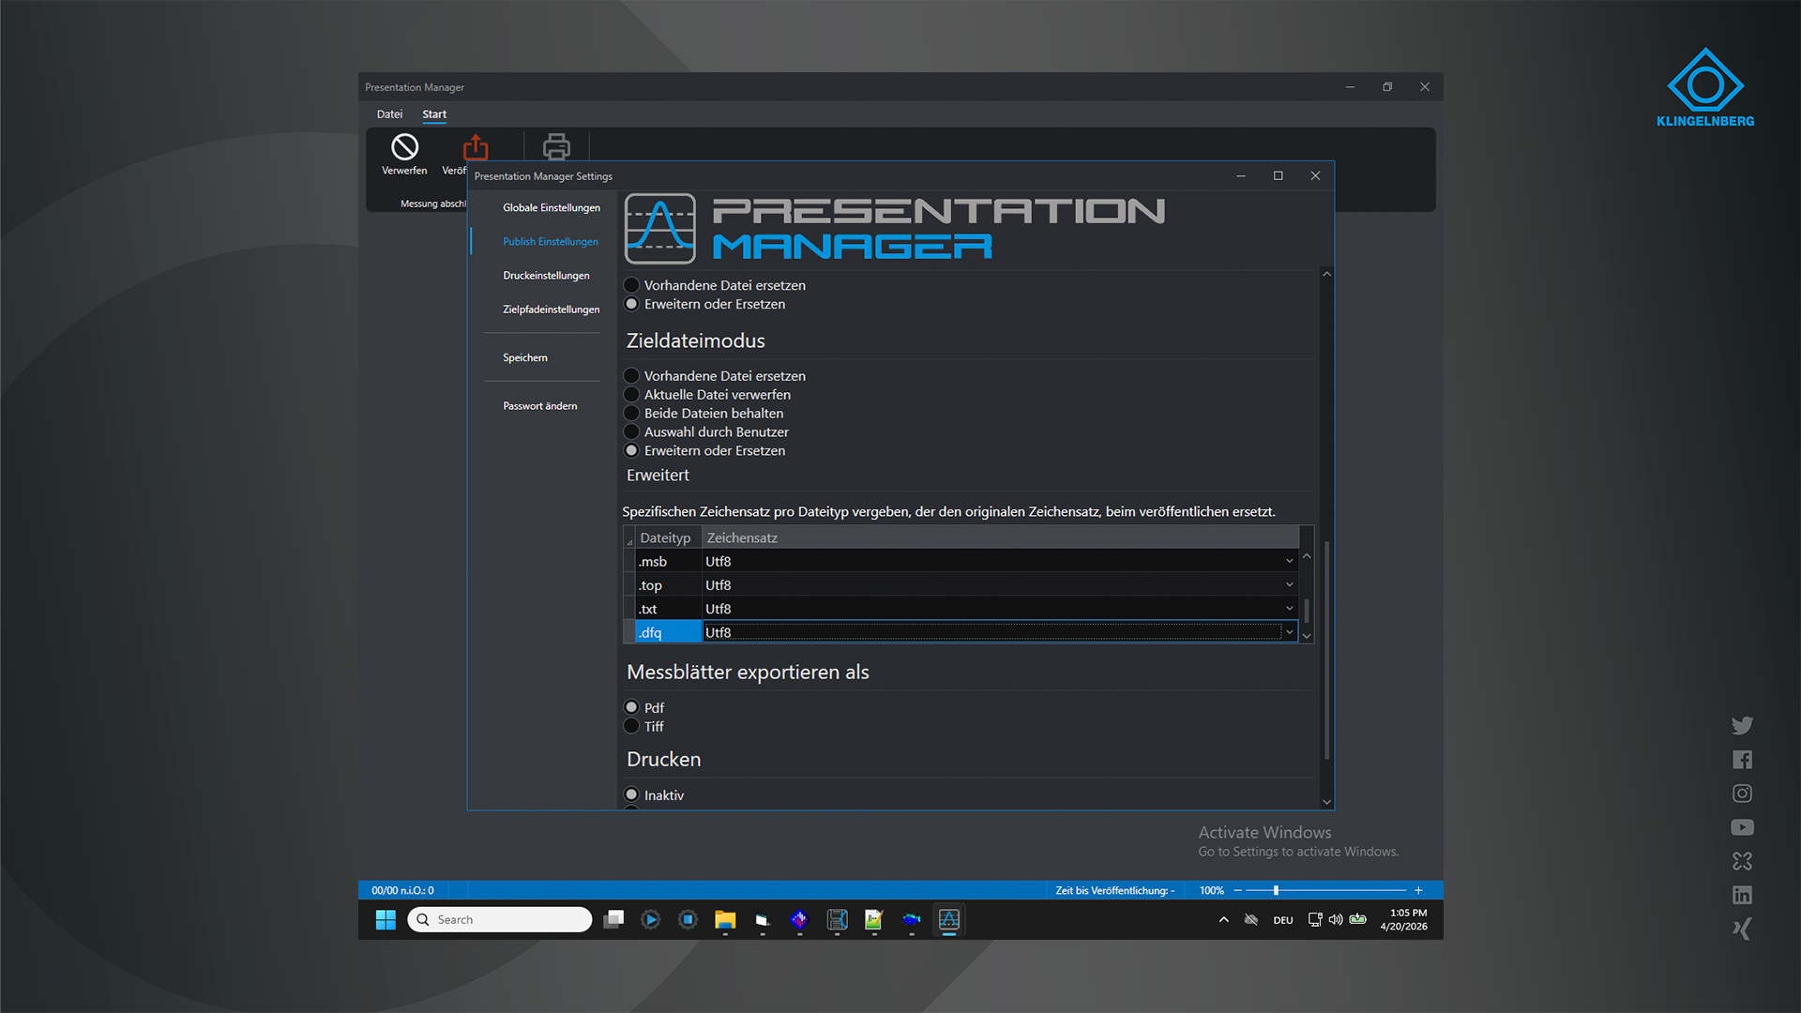Viewport: 1801px width, 1013px height.
Task: Open the Datei menu
Action: tap(389, 114)
